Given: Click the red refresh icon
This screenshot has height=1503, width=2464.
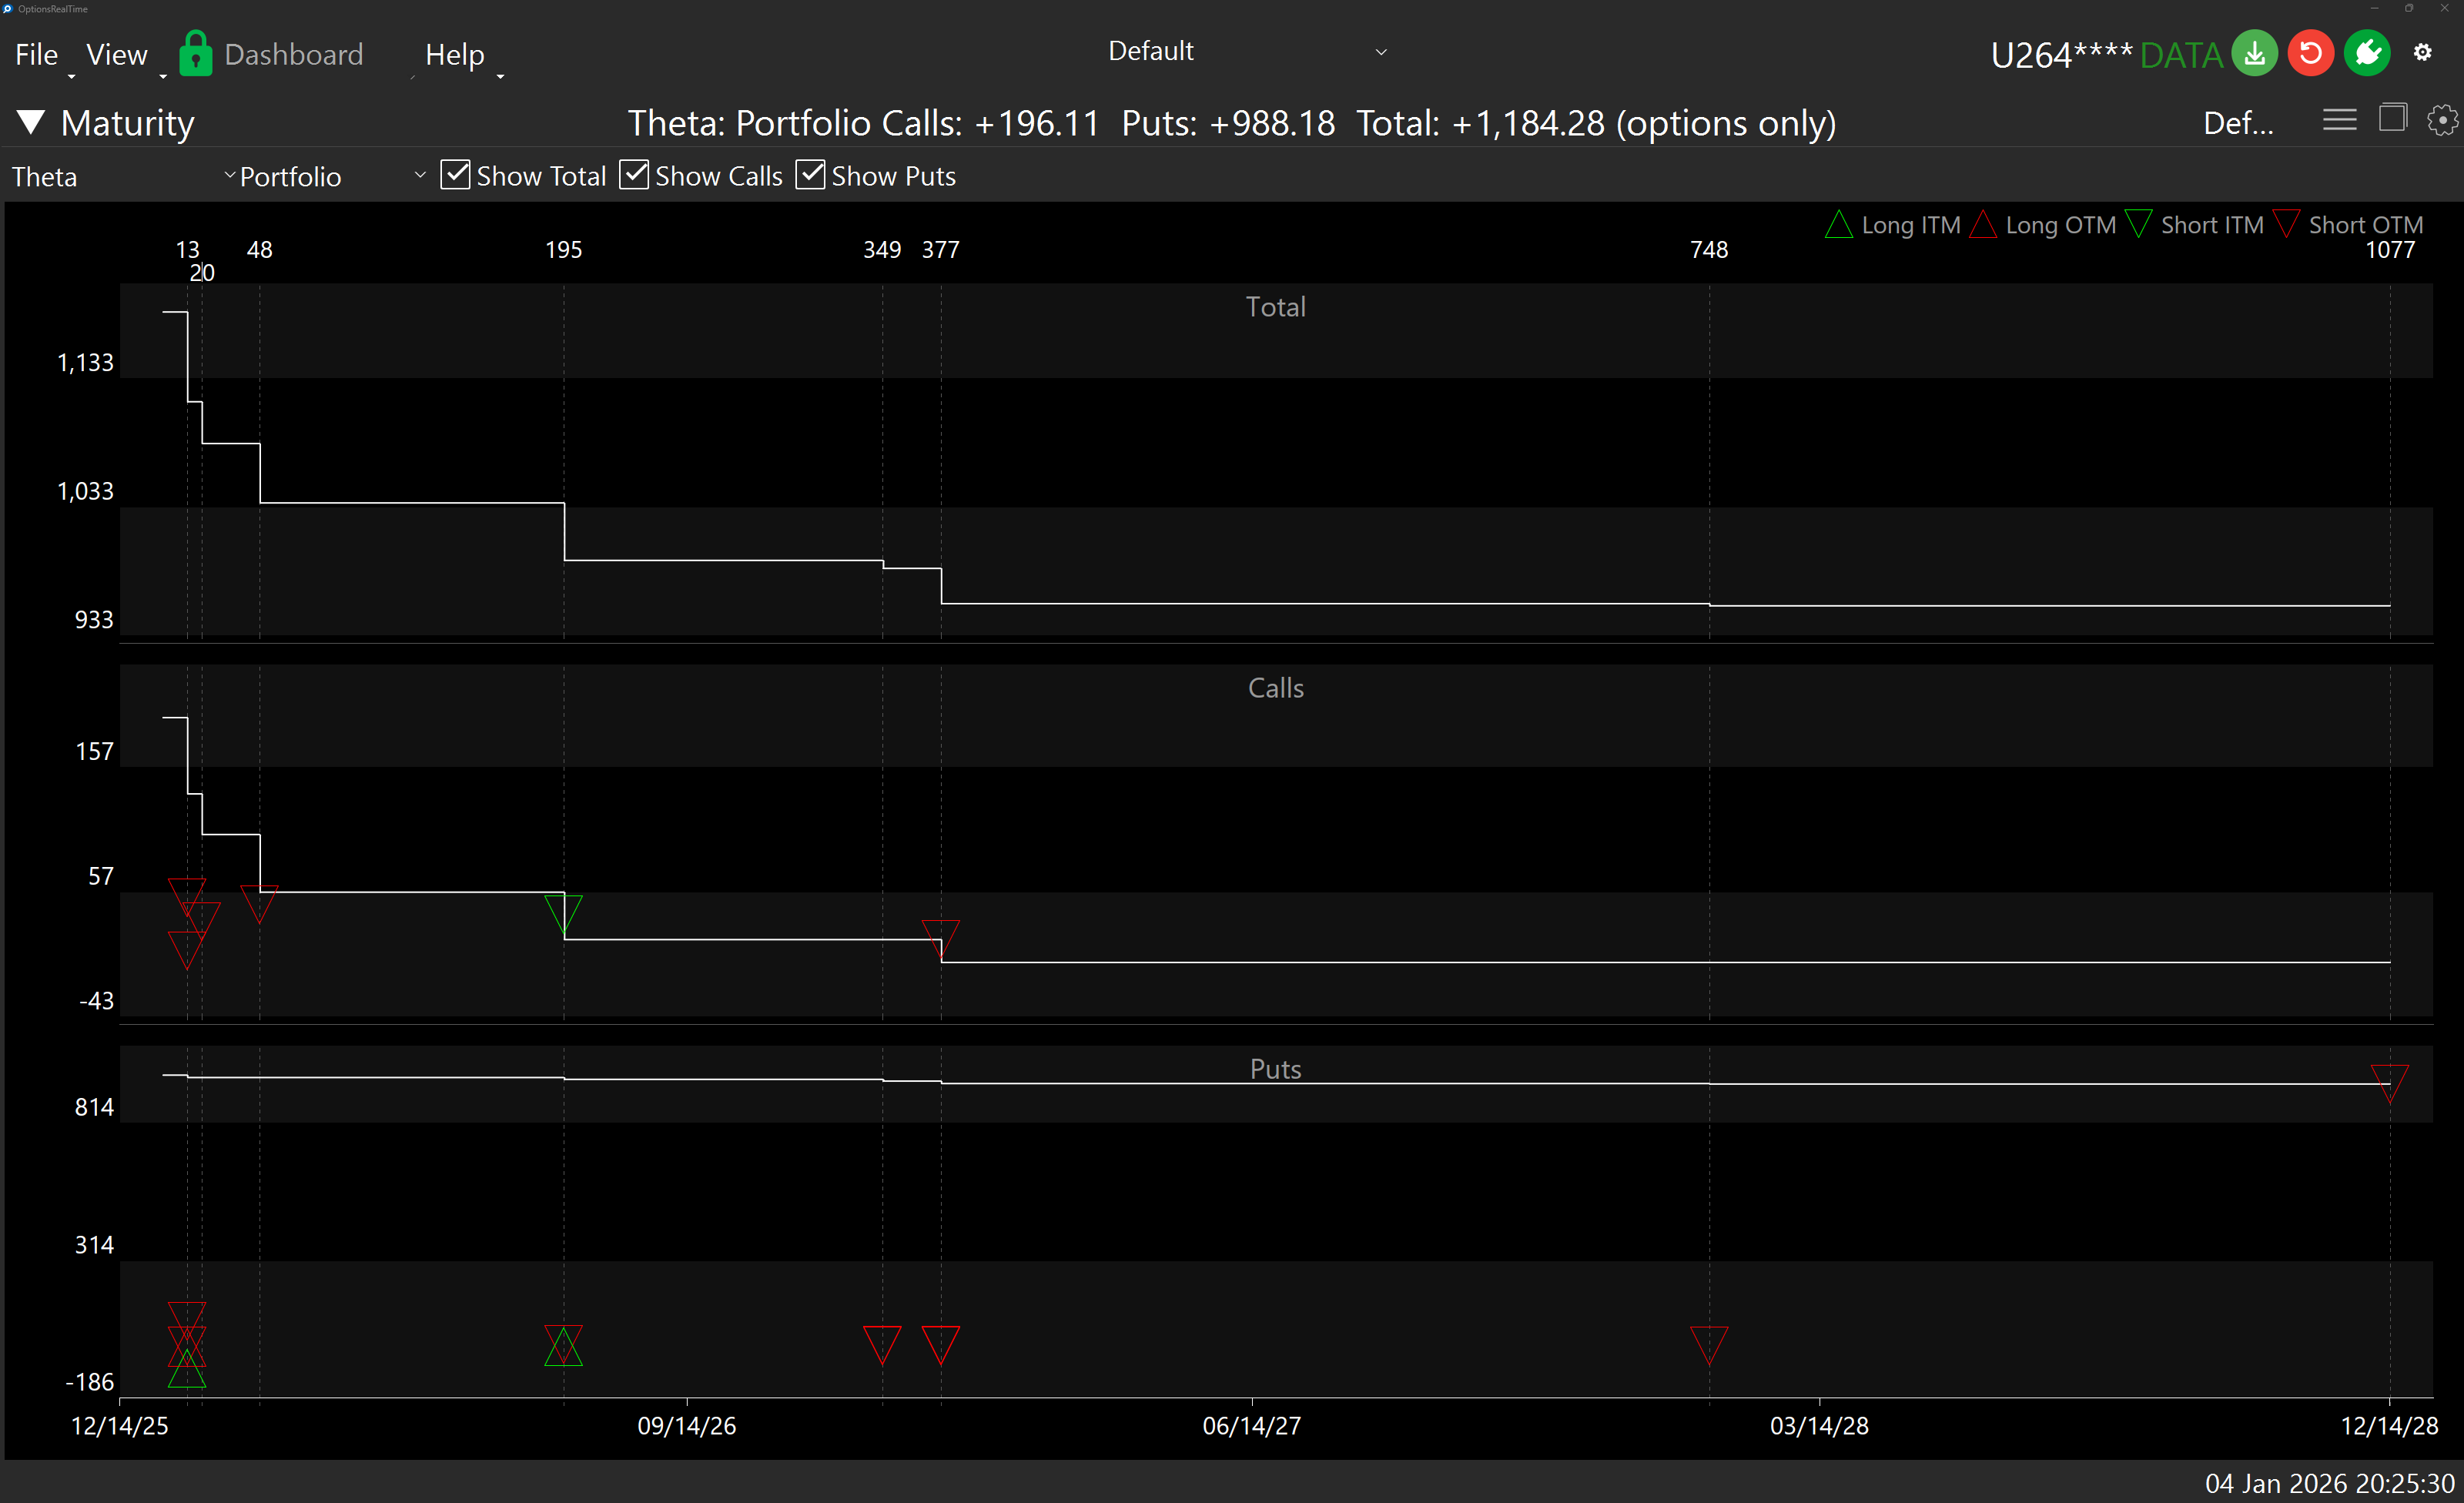Looking at the screenshot, I should [2310, 53].
